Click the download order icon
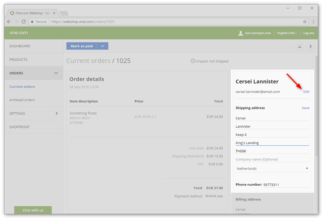 tap(310, 46)
